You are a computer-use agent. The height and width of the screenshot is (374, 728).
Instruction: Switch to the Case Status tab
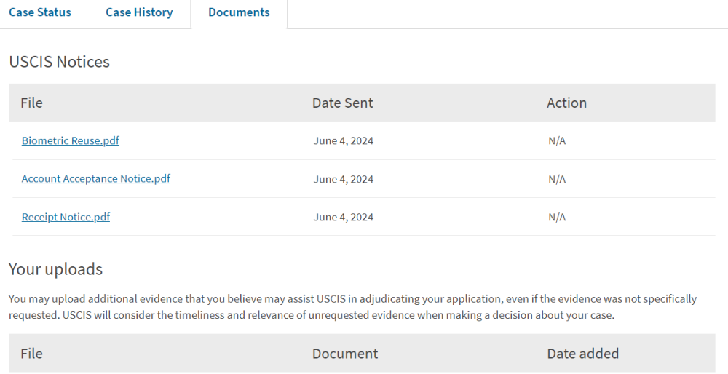coord(40,12)
